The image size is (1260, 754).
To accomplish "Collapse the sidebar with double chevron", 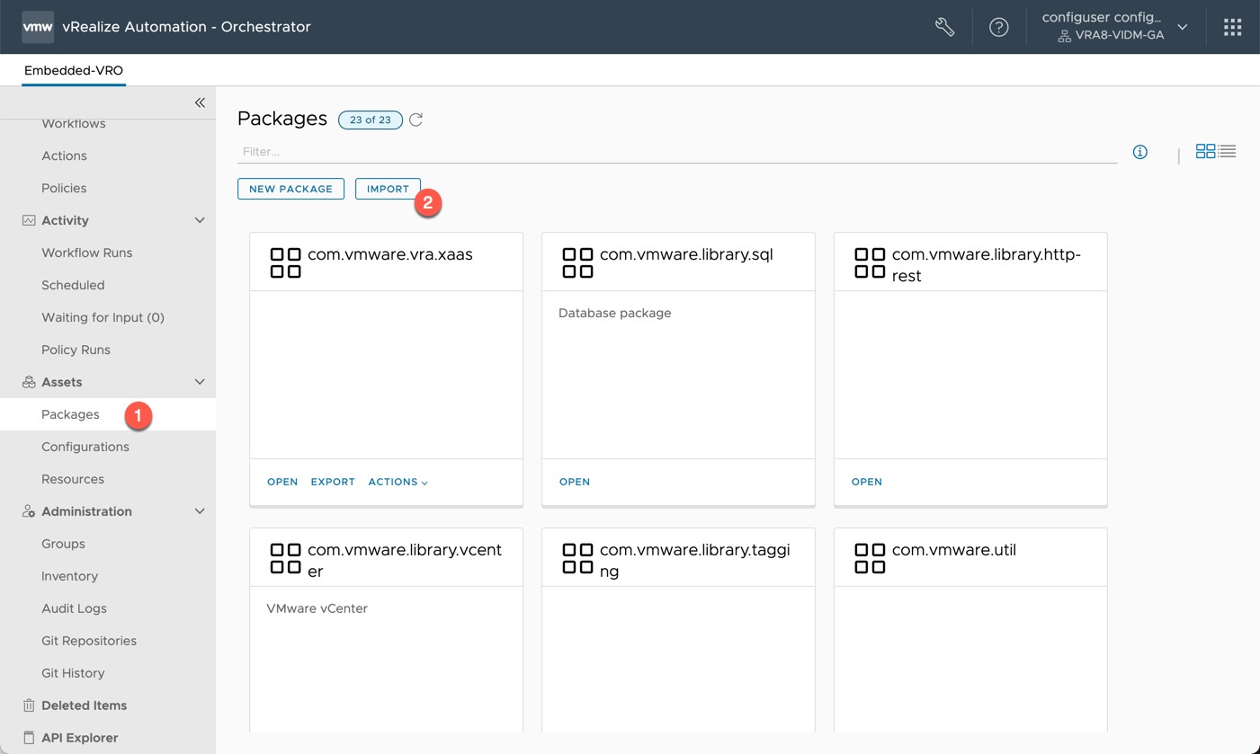I will (x=200, y=102).
